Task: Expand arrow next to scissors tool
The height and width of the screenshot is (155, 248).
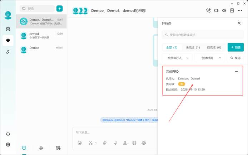Action: 96,143
